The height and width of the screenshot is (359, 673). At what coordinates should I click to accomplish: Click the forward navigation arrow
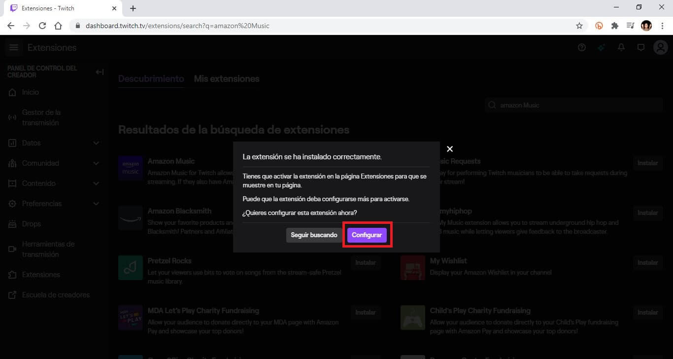point(27,26)
